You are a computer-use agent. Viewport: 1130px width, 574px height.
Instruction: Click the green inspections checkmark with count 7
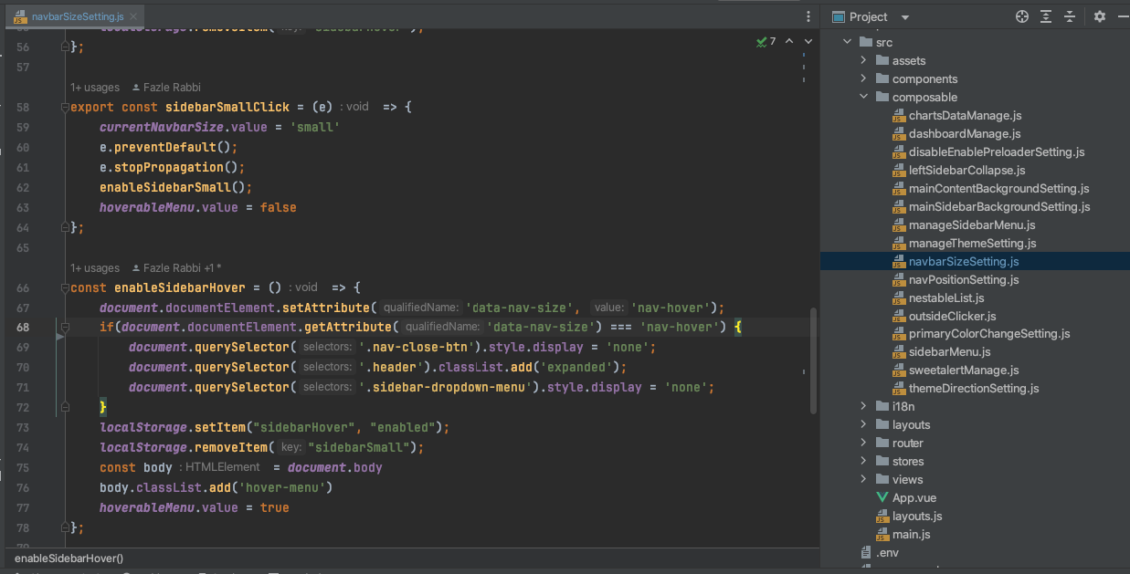pos(766,42)
